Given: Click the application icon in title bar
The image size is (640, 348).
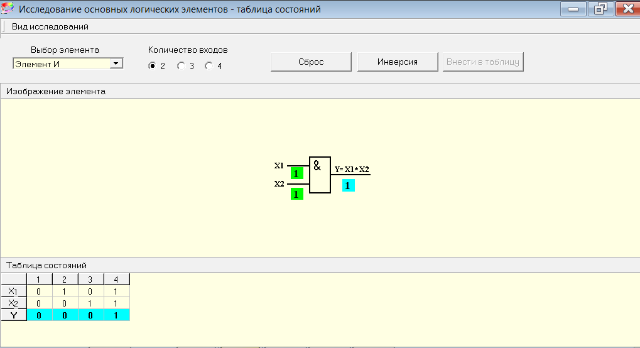Looking at the screenshot, I should pyautogui.click(x=8, y=8).
